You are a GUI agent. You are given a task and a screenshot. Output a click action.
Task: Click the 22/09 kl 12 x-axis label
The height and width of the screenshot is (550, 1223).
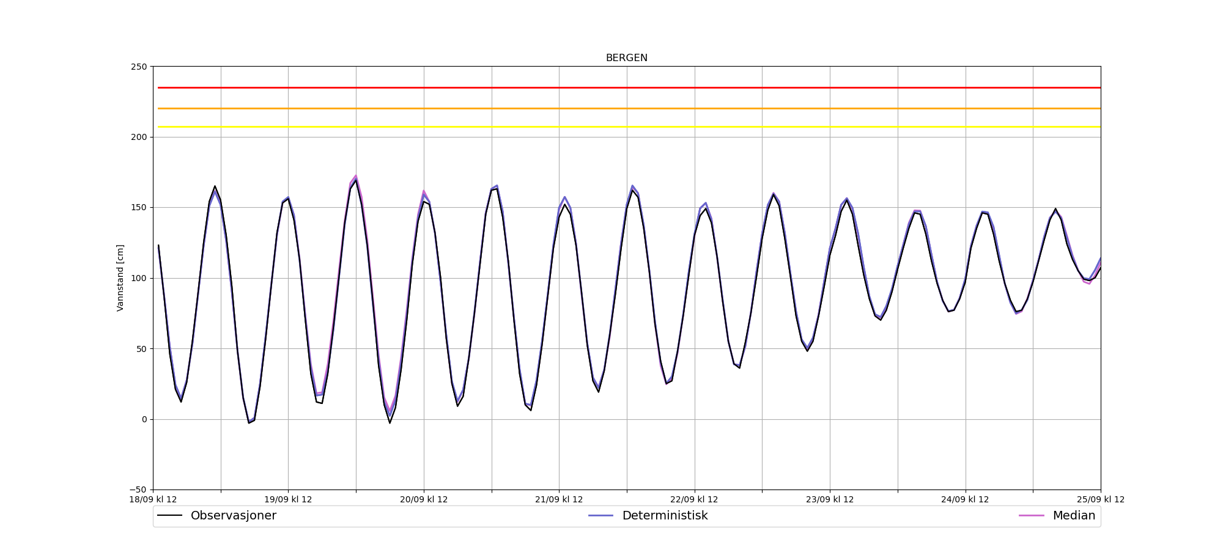[x=694, y=500]
